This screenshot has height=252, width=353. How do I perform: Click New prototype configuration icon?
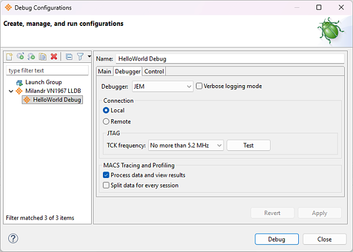tap(21, 56)
